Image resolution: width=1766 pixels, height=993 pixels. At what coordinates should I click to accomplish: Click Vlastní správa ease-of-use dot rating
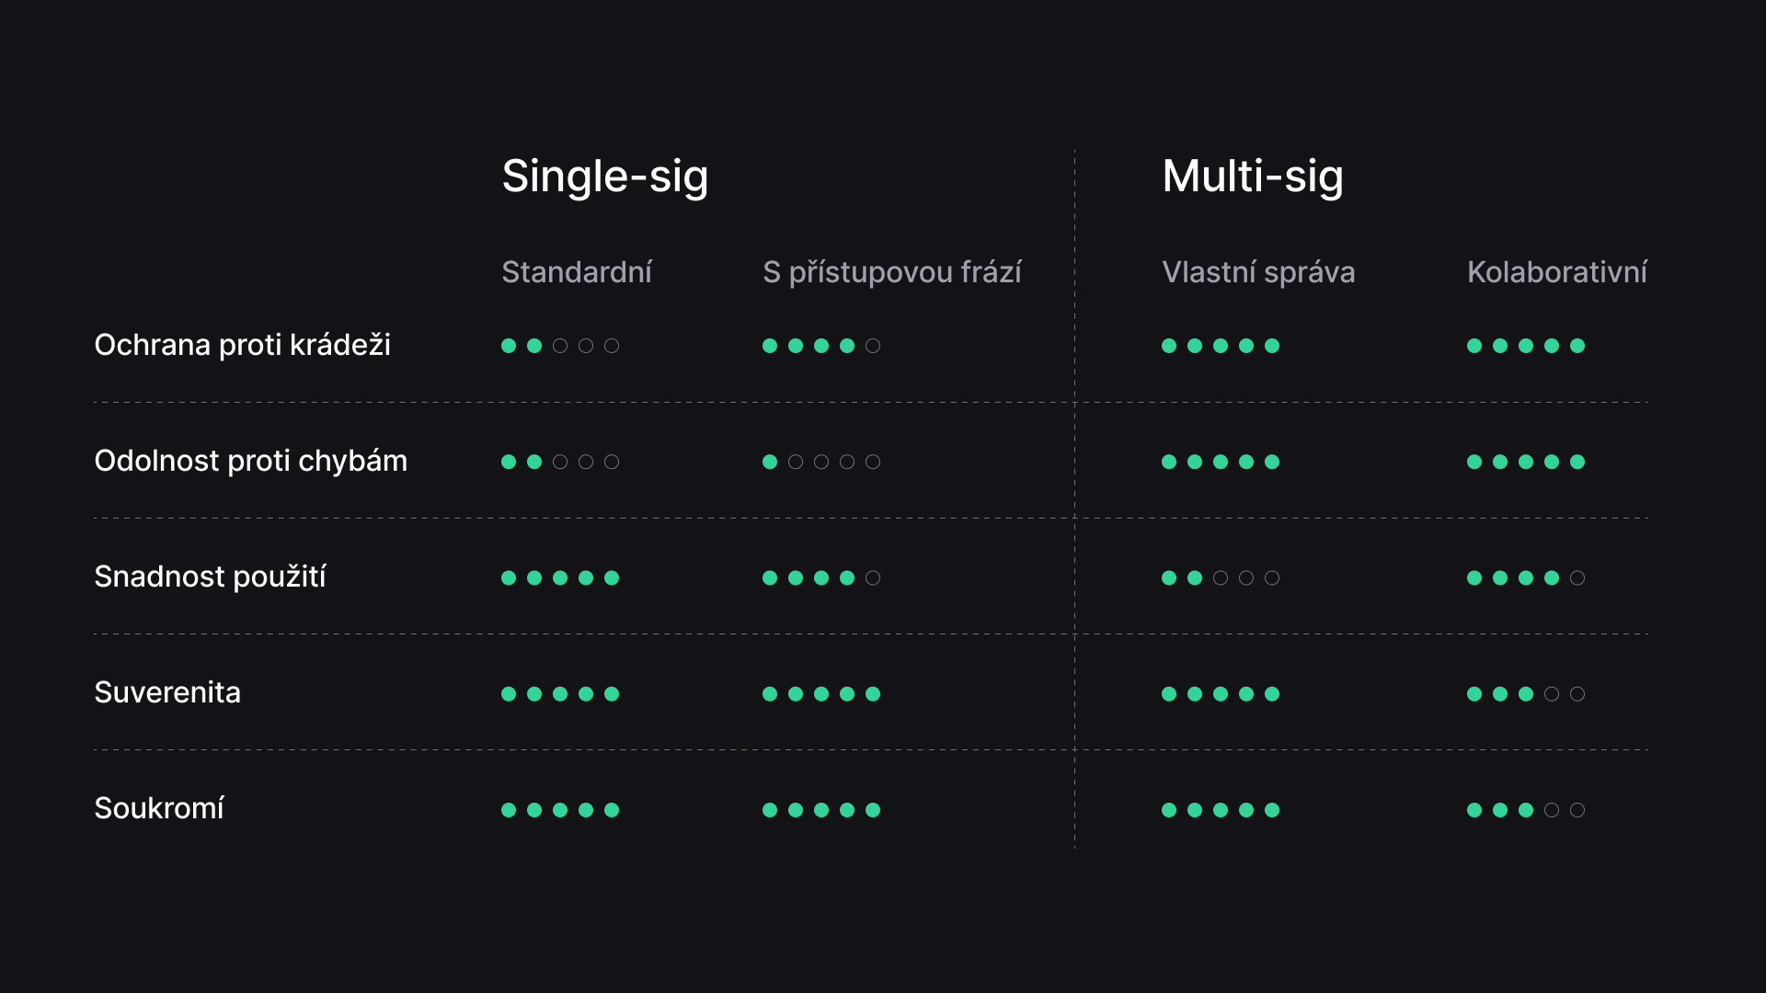coord(1221,577)
